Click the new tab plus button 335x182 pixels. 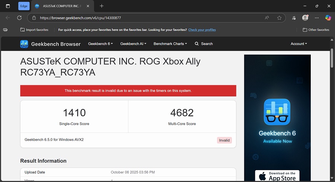click(102, 6)
